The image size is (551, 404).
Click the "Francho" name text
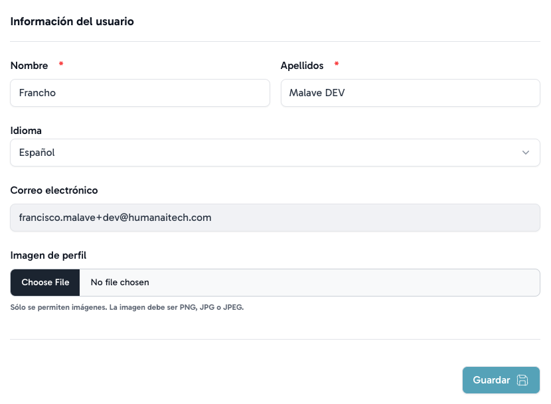pyautogui.click(x=38, y=93)
